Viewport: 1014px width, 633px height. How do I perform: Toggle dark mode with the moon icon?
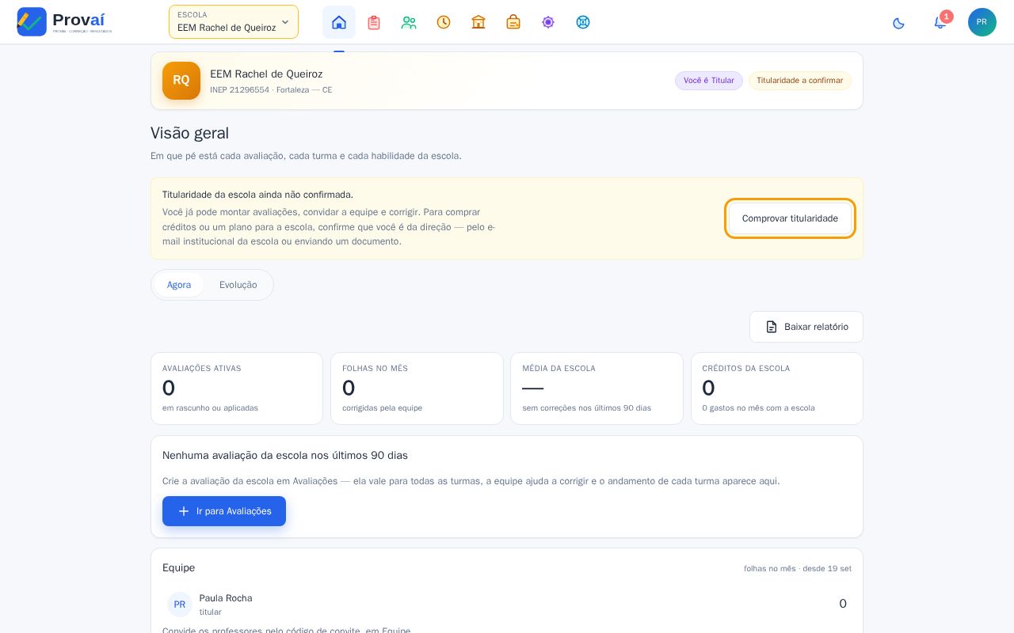coord(898,23)
